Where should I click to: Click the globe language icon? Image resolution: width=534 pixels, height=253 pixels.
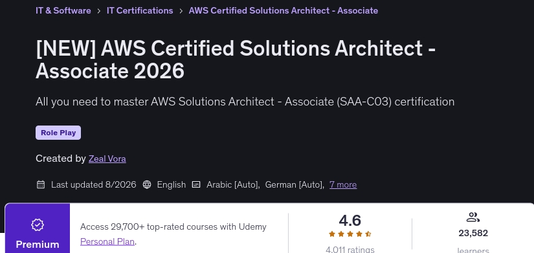(x=147, y=184)
